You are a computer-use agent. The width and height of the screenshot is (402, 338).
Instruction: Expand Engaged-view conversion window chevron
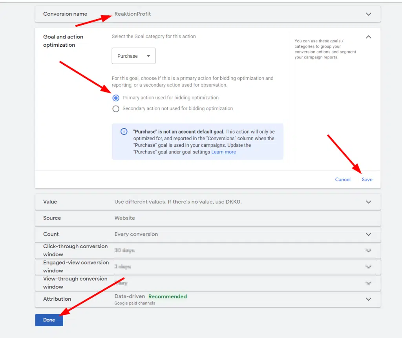[x=368, y=267]
